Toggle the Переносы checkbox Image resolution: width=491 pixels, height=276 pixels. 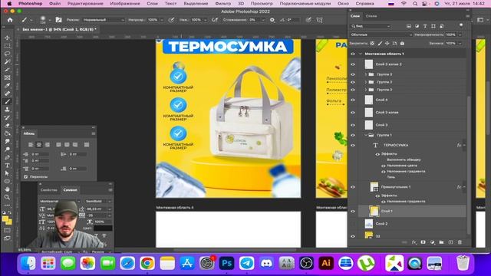[x=25, y=177]
